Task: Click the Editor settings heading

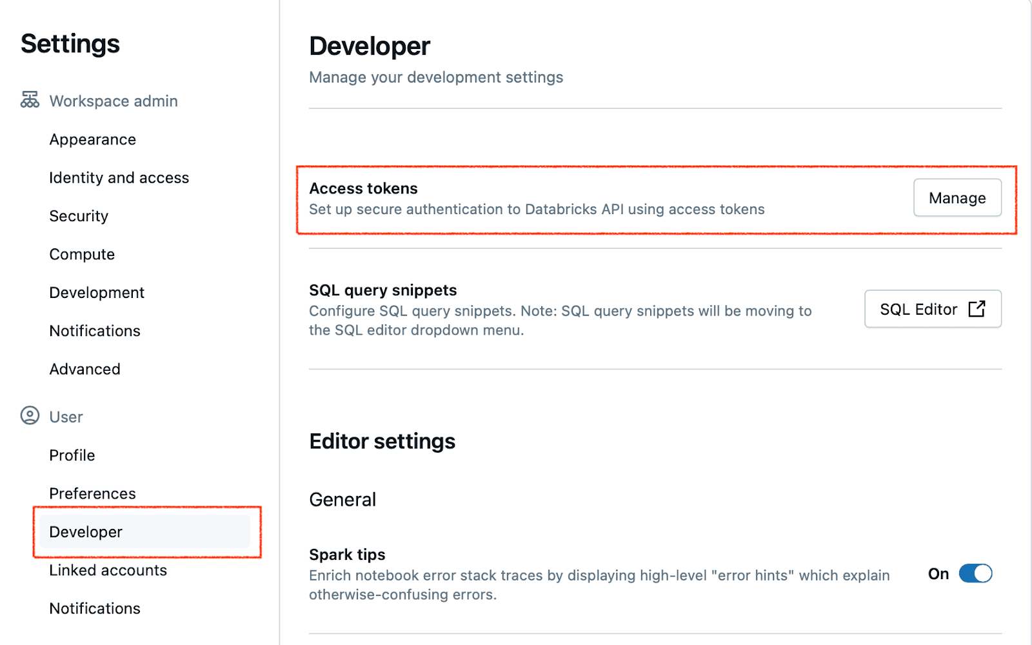Action: pos(382,441)
